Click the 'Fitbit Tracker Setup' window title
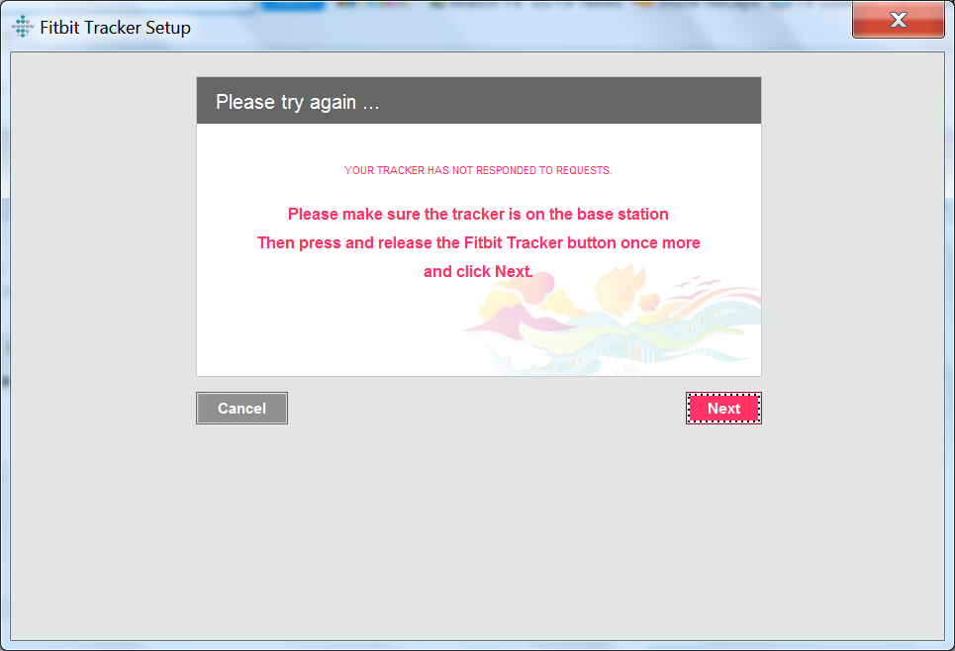The width and height of the screenshot is (955, 651). 115,28
